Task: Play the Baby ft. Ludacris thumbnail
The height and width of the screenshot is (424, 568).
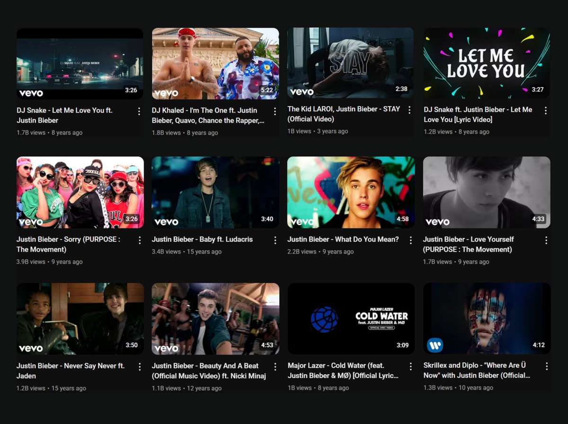Action: (215, 192)
